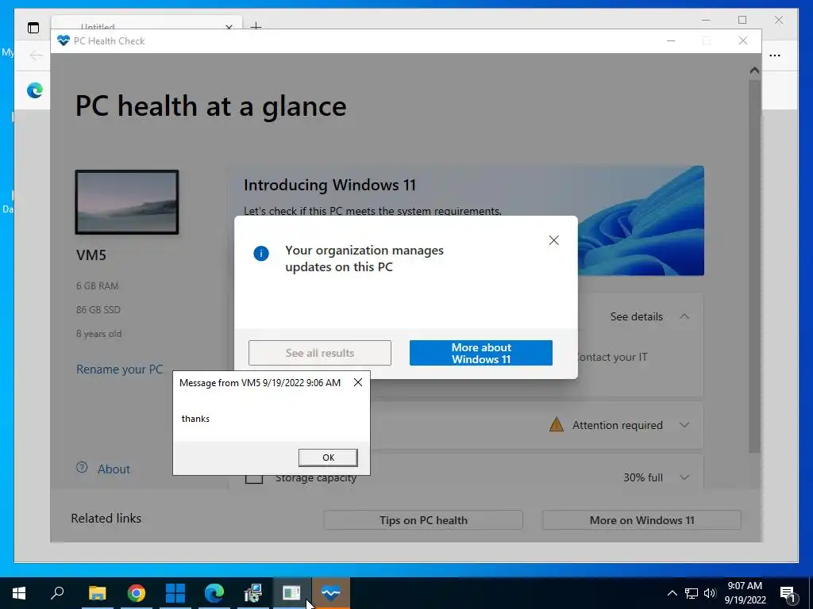Click the blue info icon in the dialog

coord(260,253)
